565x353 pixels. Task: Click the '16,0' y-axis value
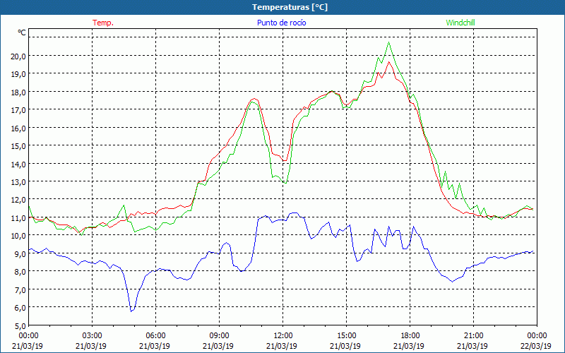pos(19,128)
